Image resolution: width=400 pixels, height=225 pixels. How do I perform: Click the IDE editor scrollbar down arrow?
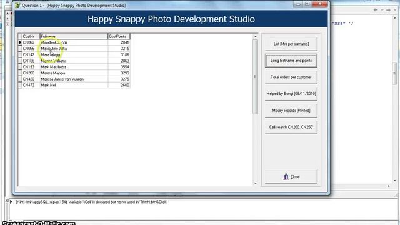point(395,181)
